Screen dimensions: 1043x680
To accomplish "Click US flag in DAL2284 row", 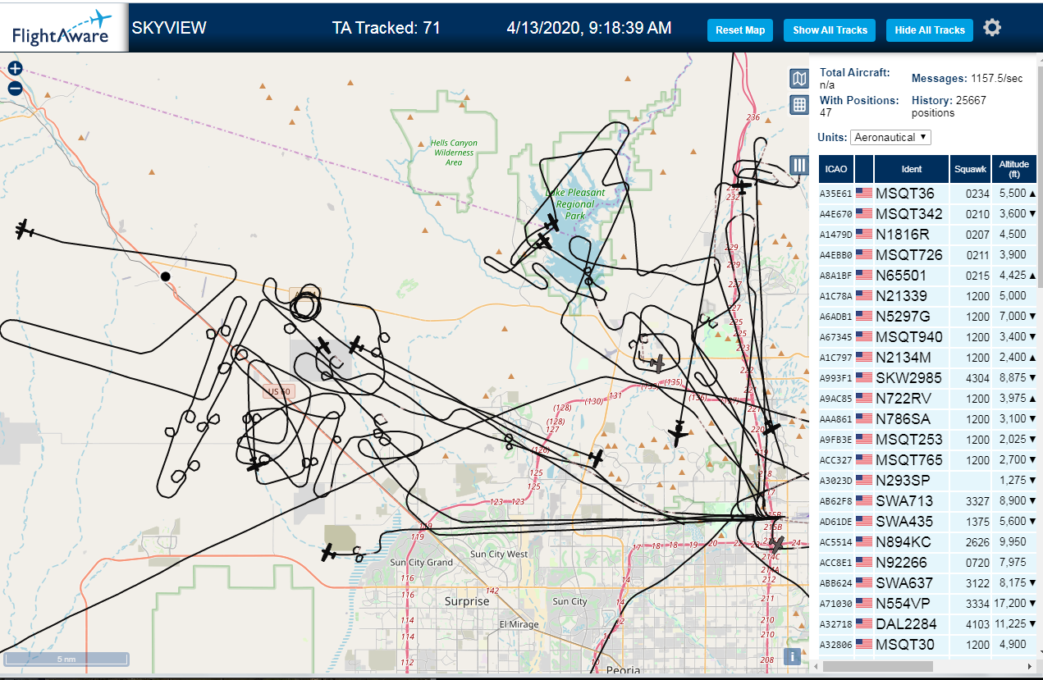I will 864,623.
